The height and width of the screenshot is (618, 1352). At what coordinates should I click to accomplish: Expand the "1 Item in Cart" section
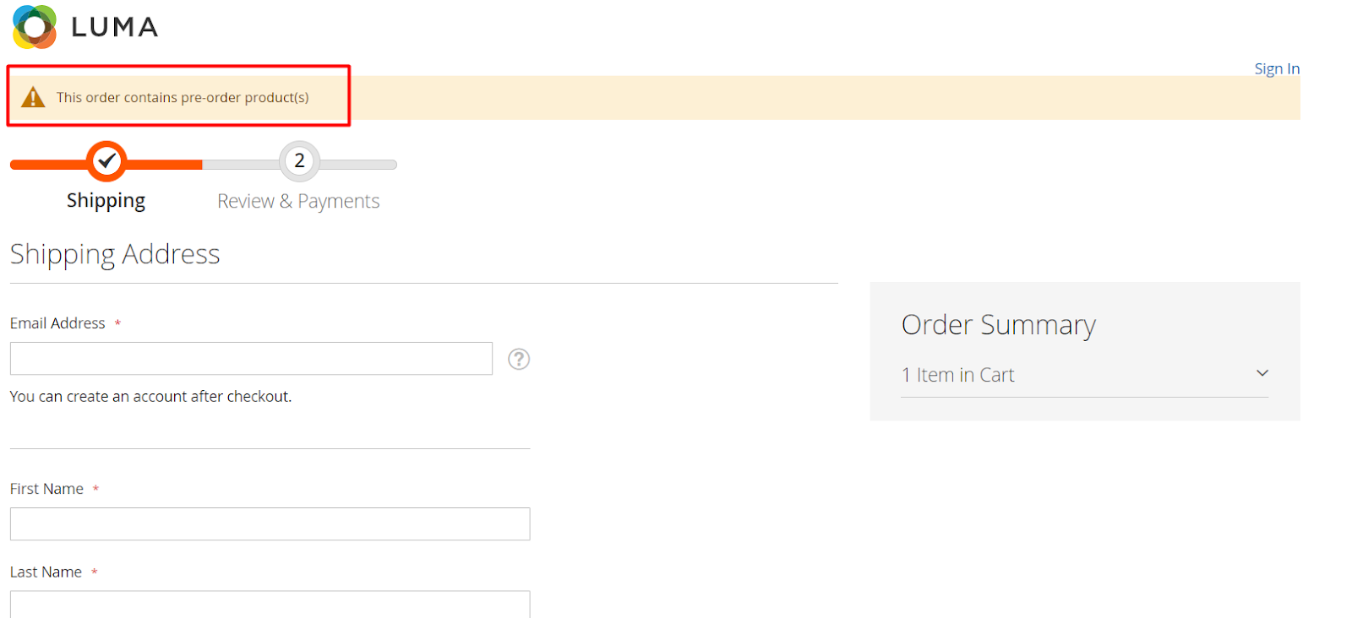coord(958,375)
